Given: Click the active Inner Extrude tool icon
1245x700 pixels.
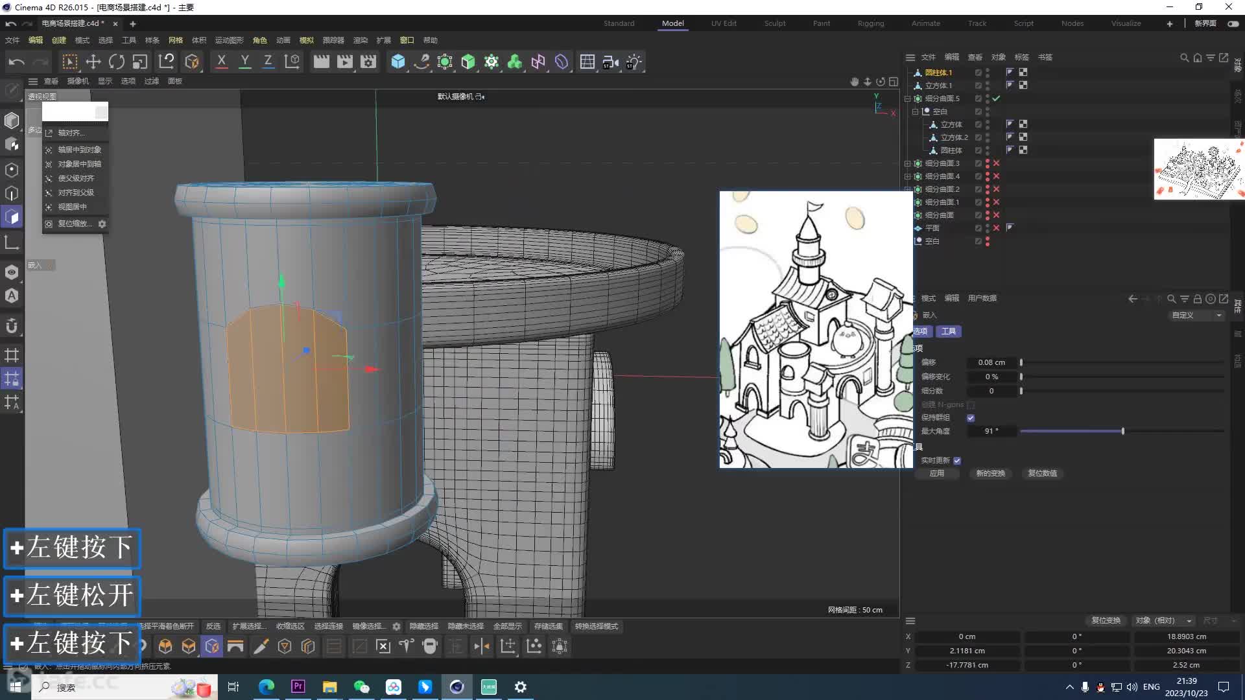Looking at the screenshot, I should tap(212, 646).
